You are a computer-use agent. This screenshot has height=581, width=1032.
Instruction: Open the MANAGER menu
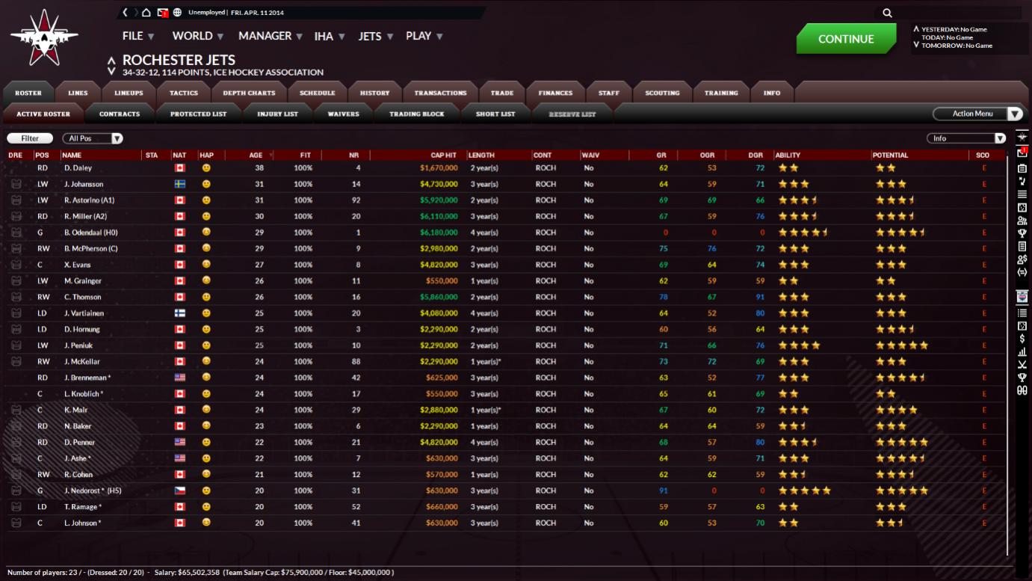pos(270,36)
